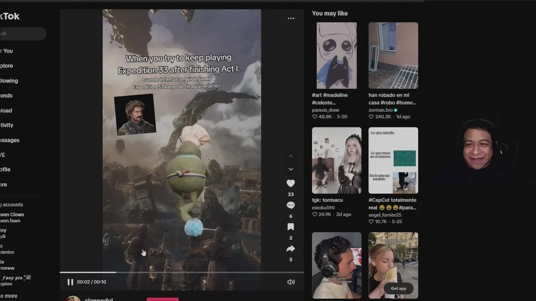Open the #CapCut totalmente real video thumbnail
Viewport: 536px width, 301px height.
click(x=393, y=161)
